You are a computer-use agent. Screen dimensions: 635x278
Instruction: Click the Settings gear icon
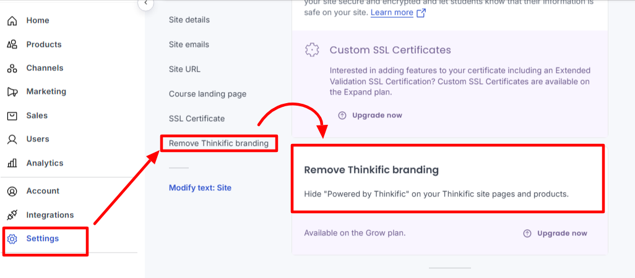click(x=12, y=238)
